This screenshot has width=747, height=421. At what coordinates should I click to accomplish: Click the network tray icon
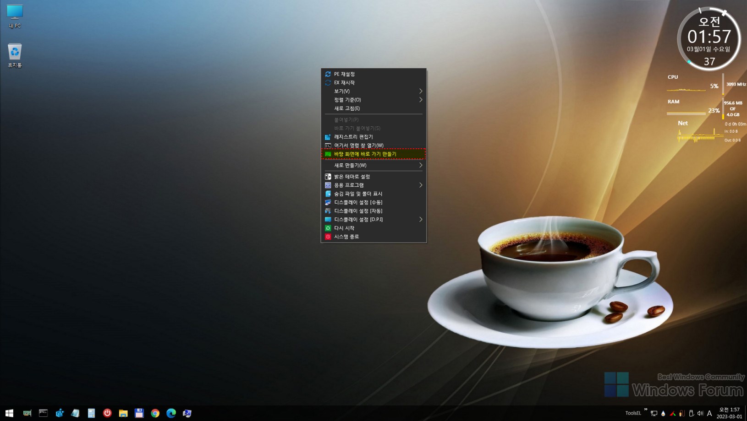click(654, 414)
